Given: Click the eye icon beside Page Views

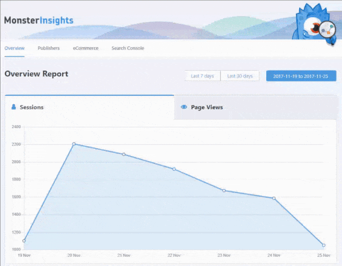Looking at the screenshot, I should (184, 107).
